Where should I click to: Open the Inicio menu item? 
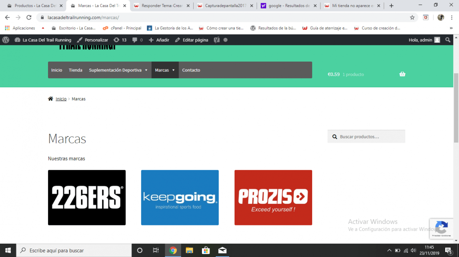coord(56,70)
